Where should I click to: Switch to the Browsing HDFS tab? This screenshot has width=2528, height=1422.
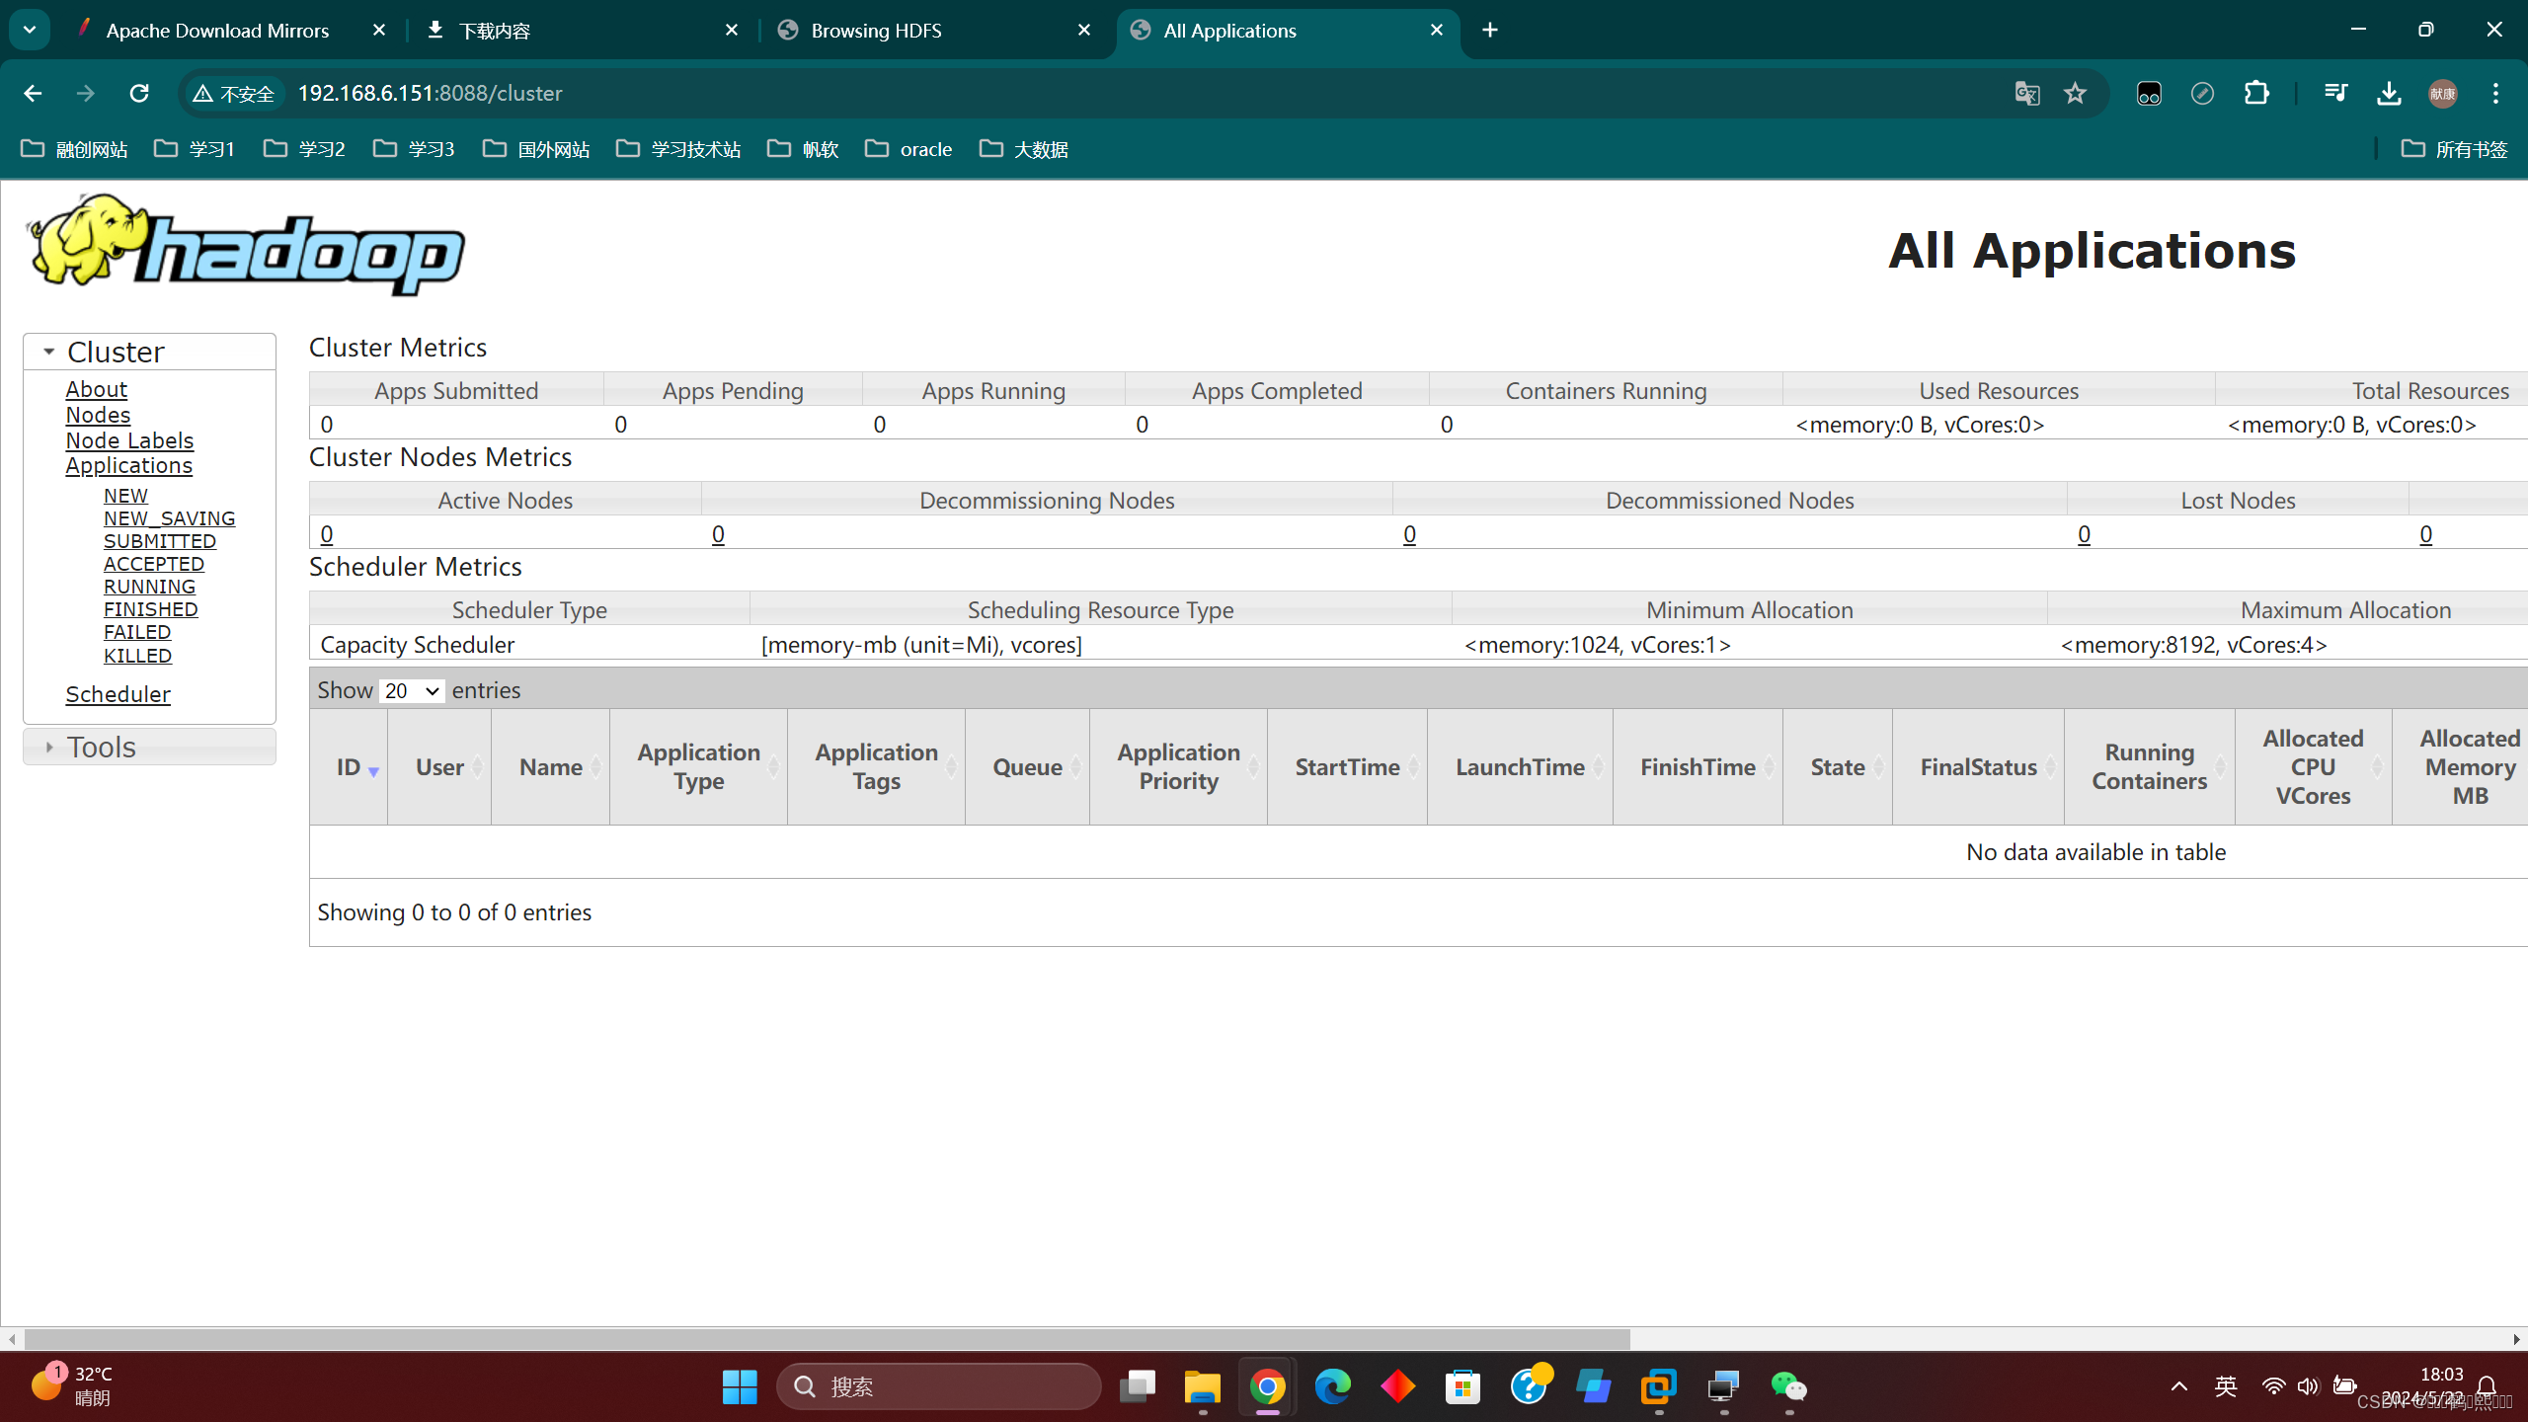pyautogui.click(x=876, y=31)
